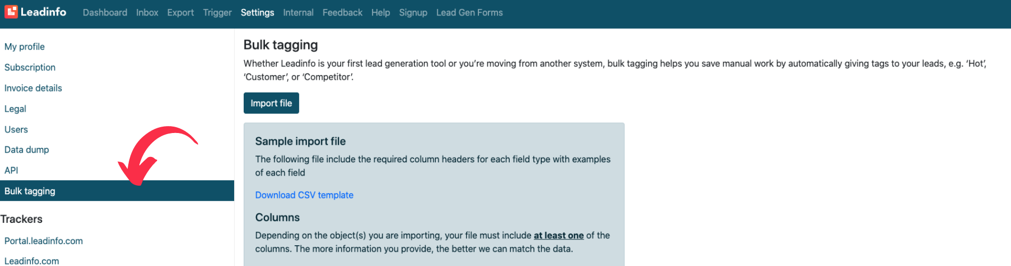Go to the Inbox page
This screenshot has width=1011, height=266.
point(147,12)
